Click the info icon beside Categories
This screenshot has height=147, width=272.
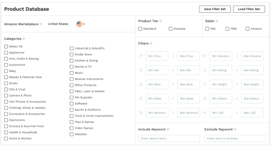(x=24, y=39)
